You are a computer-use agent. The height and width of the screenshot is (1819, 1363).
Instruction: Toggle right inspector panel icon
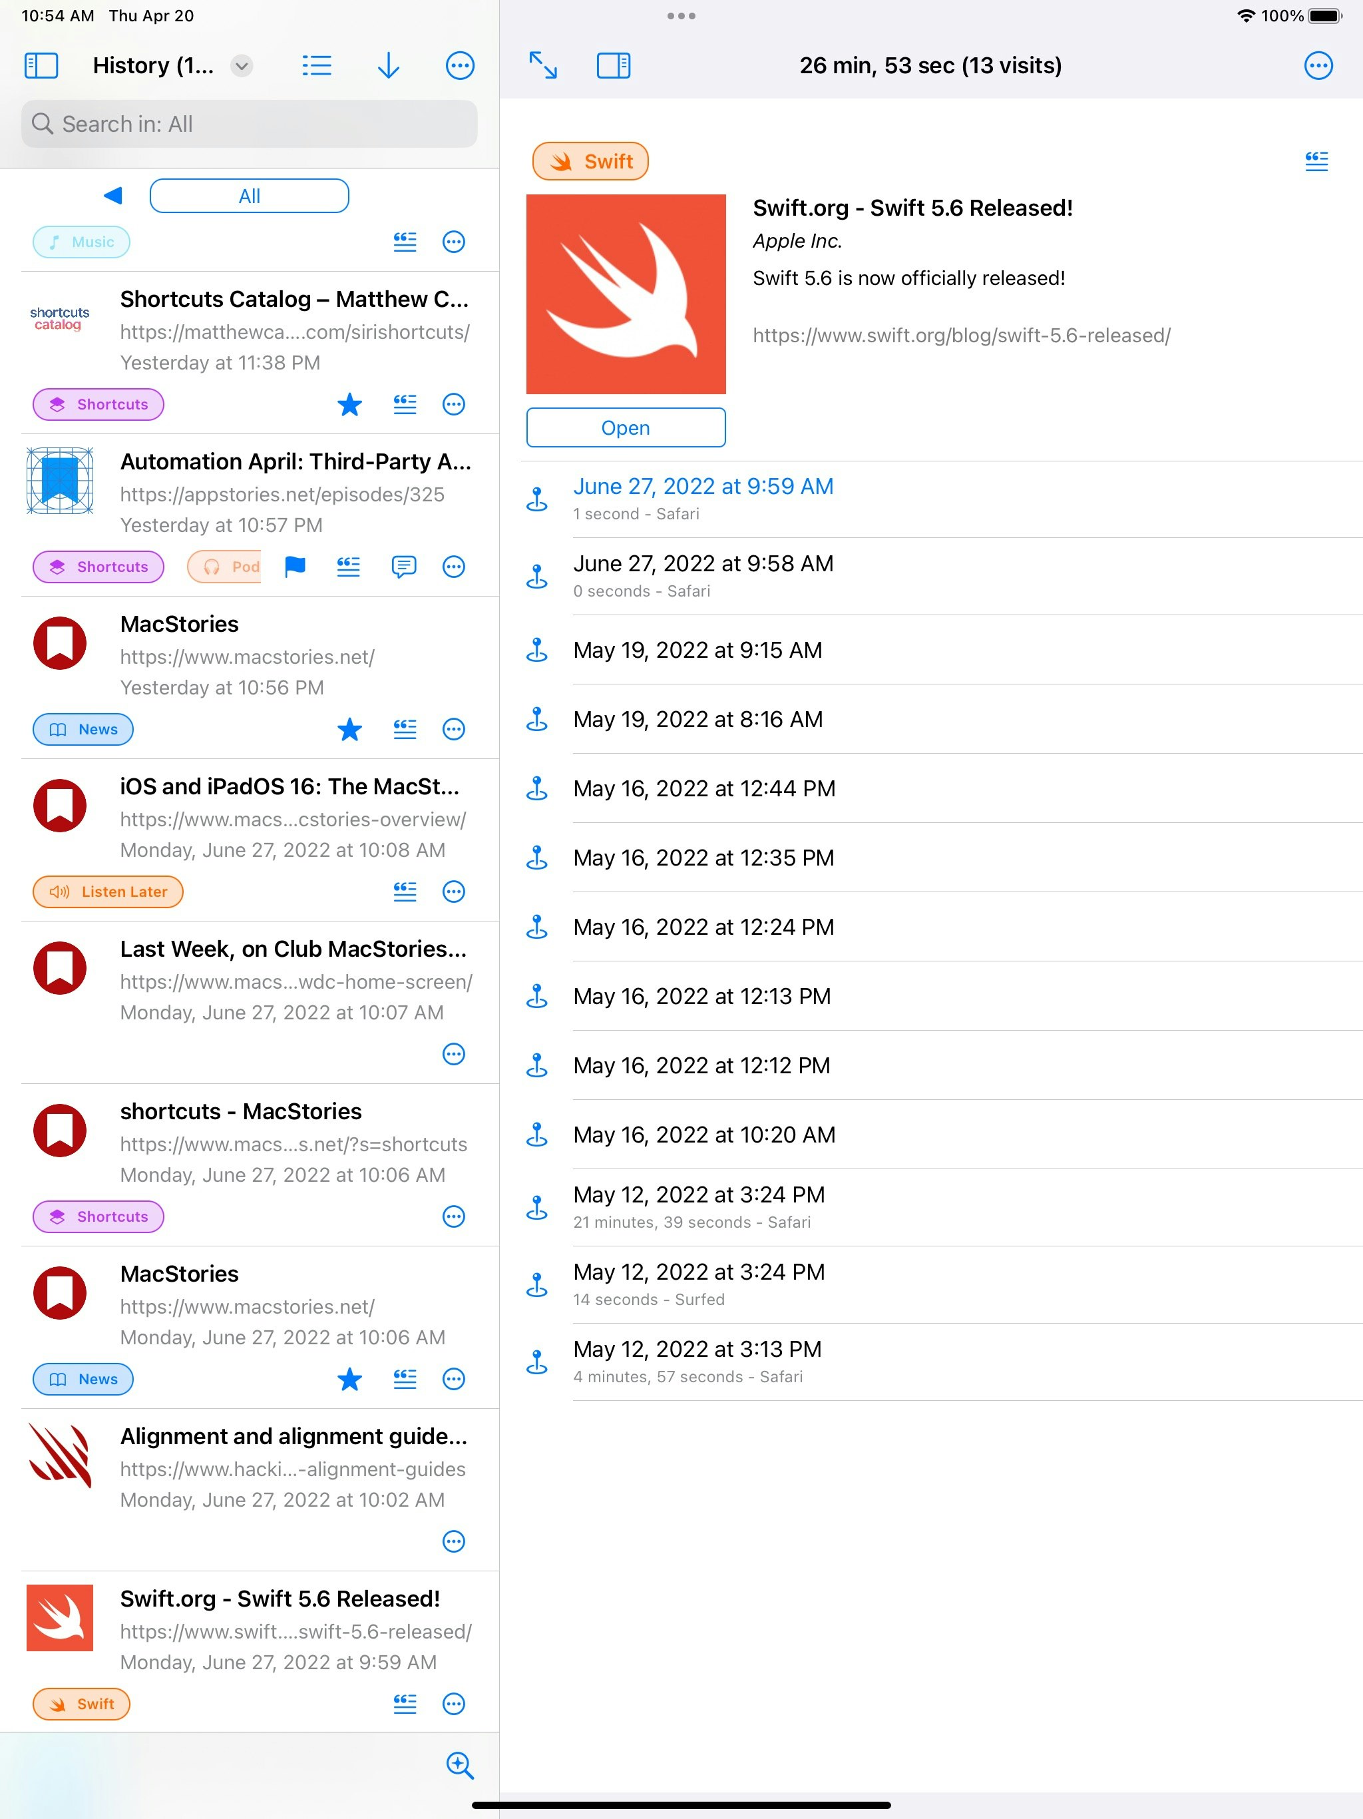[x=613, y=66]
